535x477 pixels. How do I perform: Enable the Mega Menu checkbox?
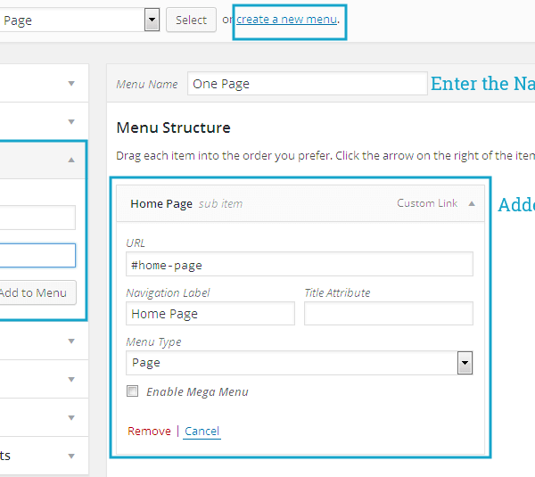[133, 391]
